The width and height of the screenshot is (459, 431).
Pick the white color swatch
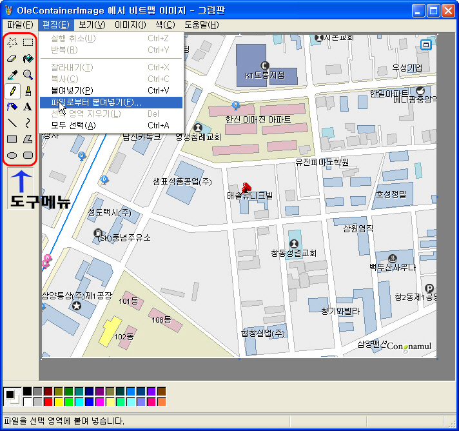[27, 401]
